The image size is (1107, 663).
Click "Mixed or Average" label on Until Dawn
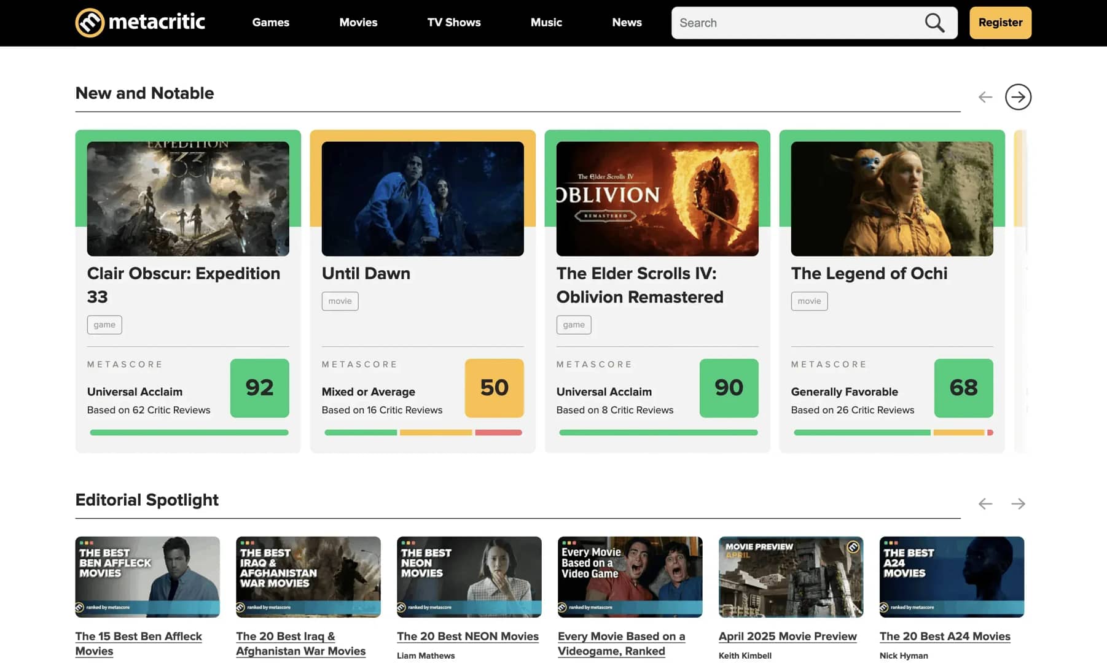tap(369, 392)
